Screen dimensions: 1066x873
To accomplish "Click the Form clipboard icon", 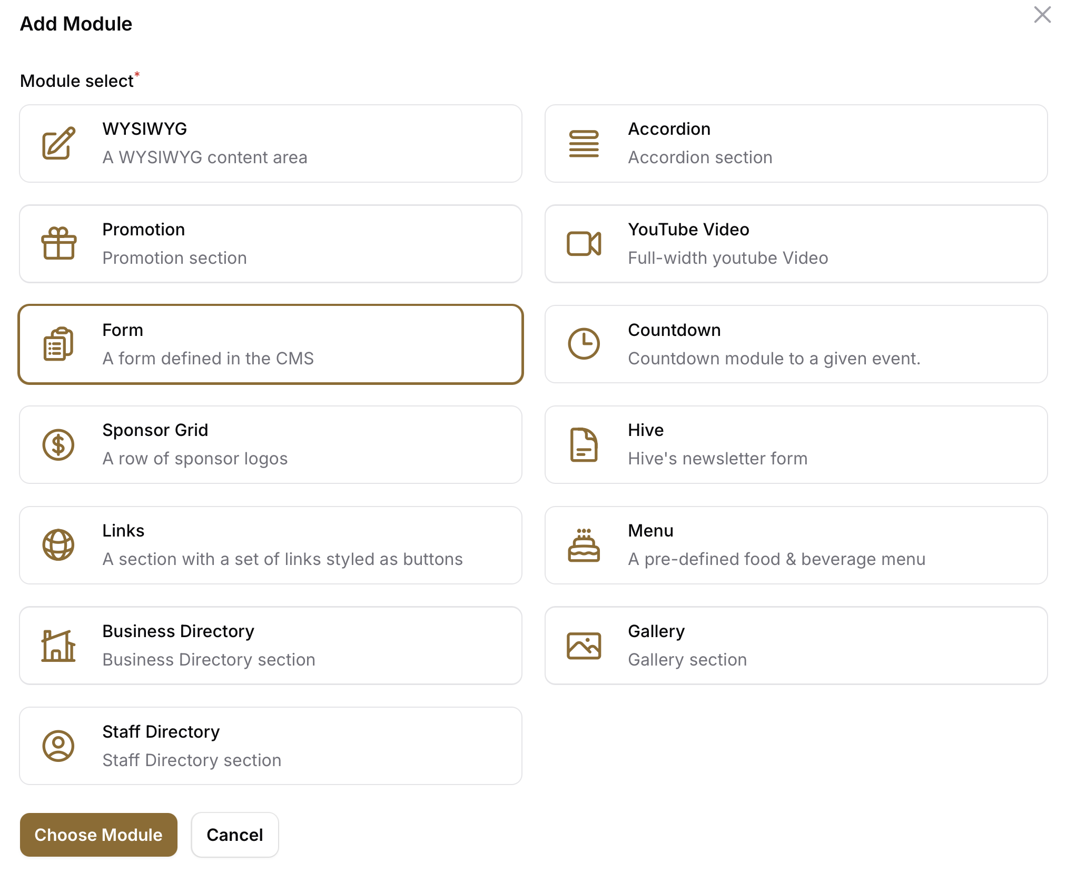I will [58, 344].
